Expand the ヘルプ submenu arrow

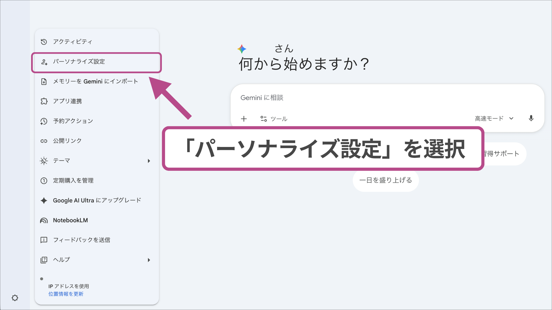[x=149, y=260]
